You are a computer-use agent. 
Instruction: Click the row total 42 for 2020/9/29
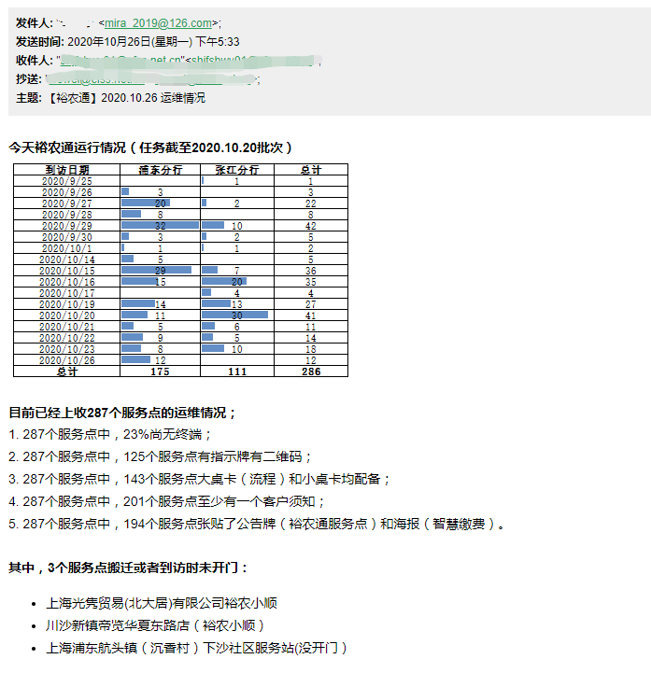coord(311,226)
